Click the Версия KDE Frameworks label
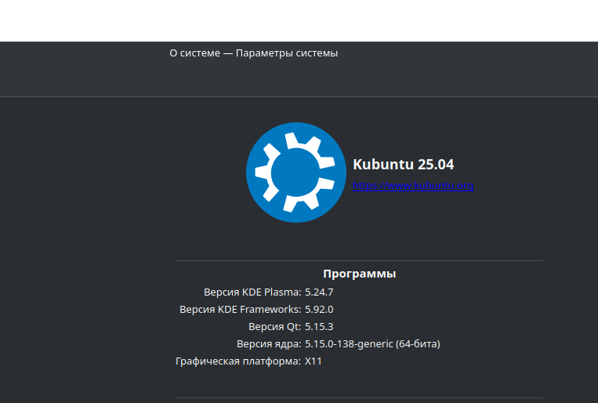This screenshot has height=403, width=598. click(241, 310)
